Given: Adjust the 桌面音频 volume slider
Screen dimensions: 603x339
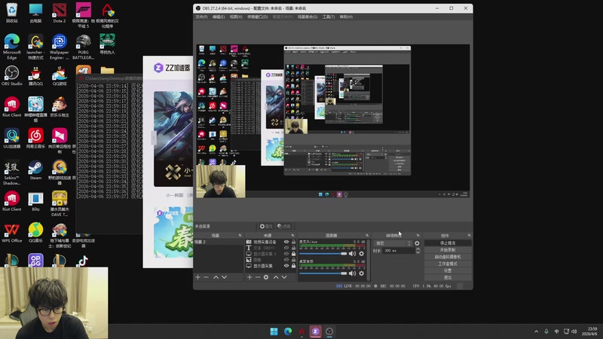Looking at the screenshot, I should [323, 273].
